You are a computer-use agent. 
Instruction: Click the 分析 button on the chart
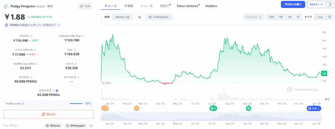314,108
